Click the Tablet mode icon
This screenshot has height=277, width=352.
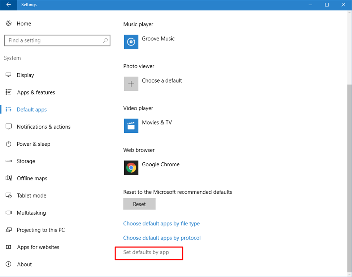9,195
